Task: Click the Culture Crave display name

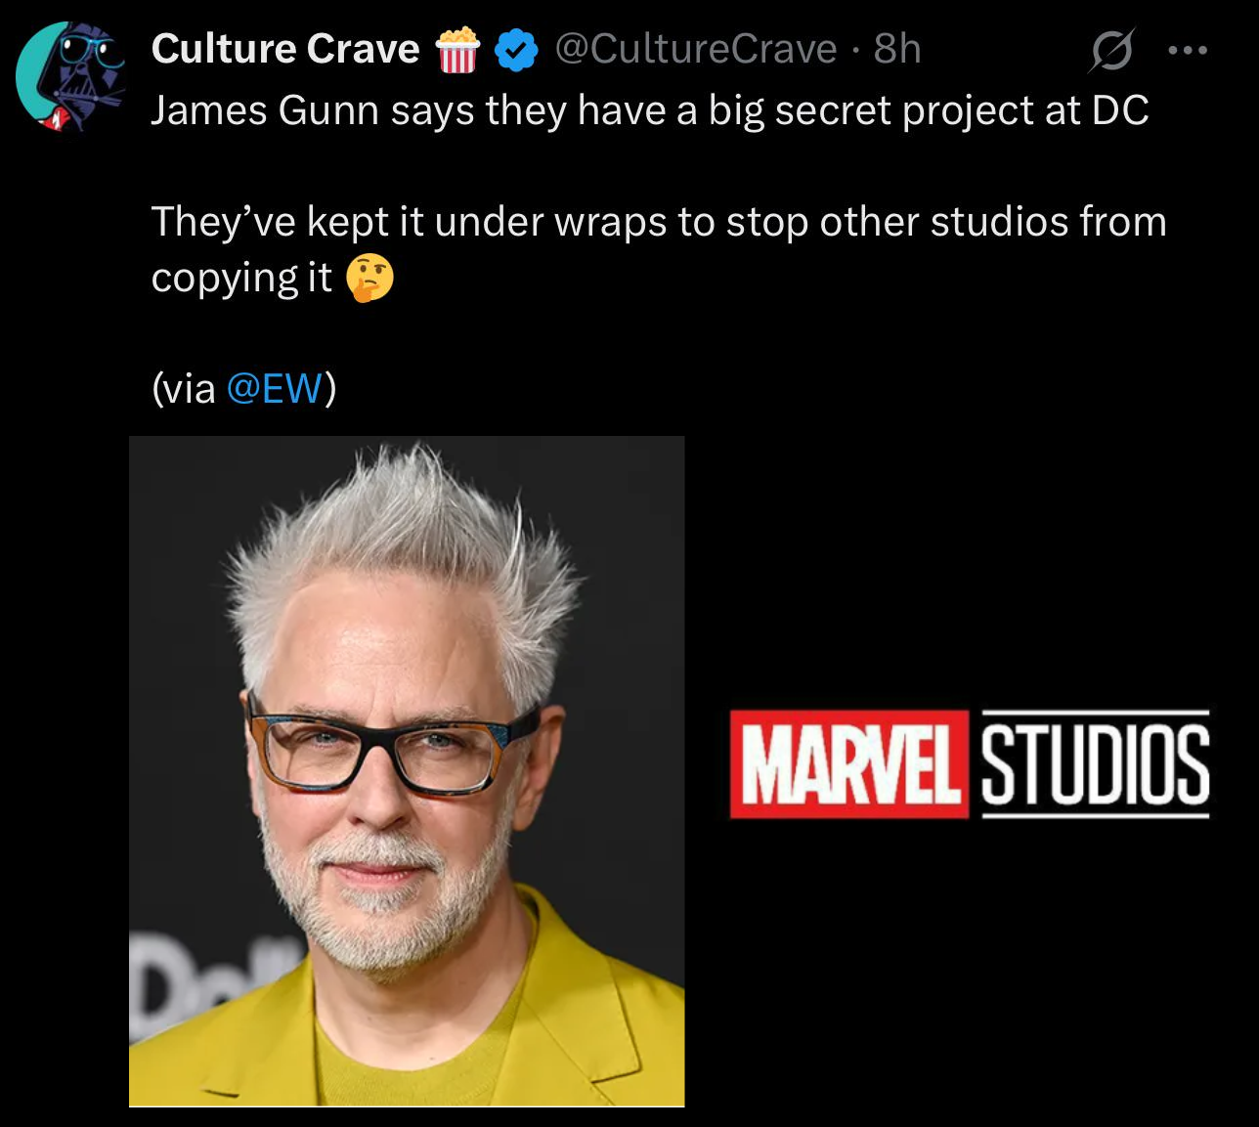Action: tap(285, 49)
